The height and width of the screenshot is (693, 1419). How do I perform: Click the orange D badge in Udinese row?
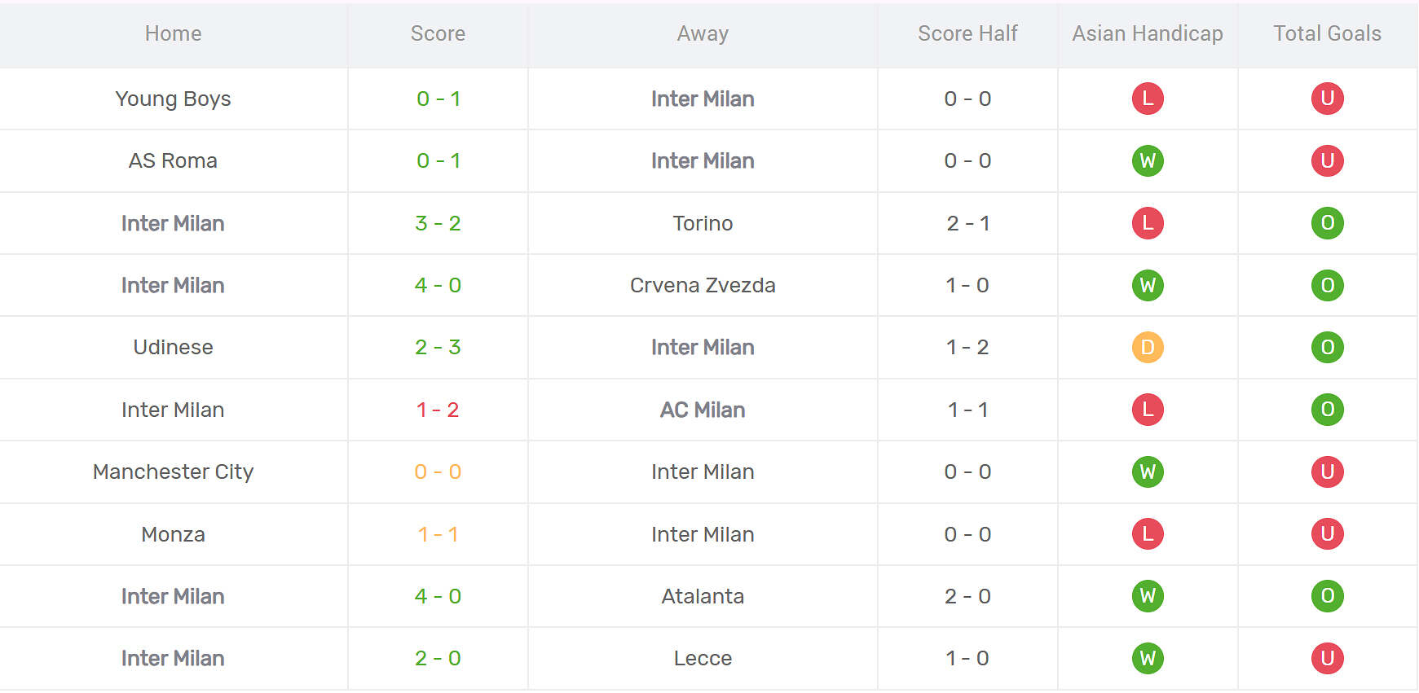[1148, 348]
